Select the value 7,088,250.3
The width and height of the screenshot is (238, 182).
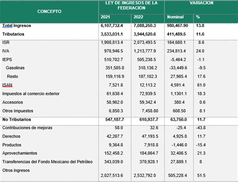pyautogui.click(x=145, y=26)
